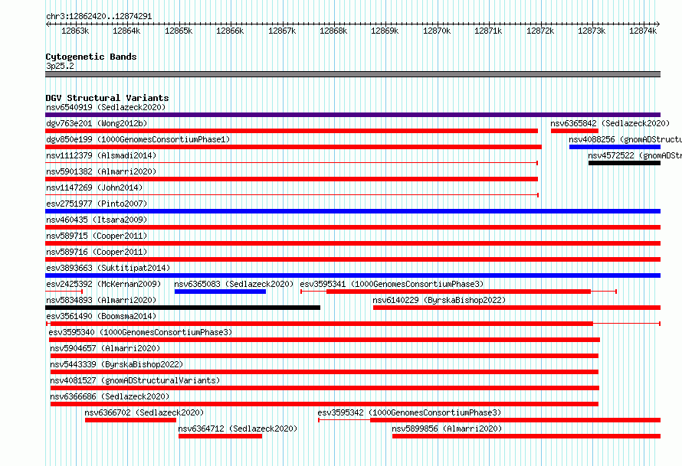The height and width of the screenshot is (466, 682).
Task: Click the gray 3p25.2 cytogenetic band bar
Action: tap(352, 74)
